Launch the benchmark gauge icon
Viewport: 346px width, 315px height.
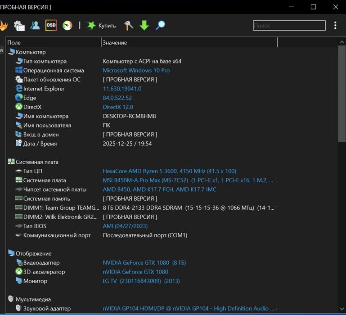(x=67, y=25)
